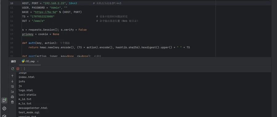
Task: Click the underlined privkey variable
Action: (28, 34)
